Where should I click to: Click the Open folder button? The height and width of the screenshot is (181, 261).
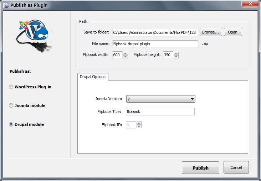coord(233,32)
